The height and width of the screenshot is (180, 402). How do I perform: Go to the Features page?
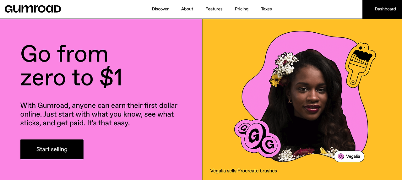click(214, 9)
